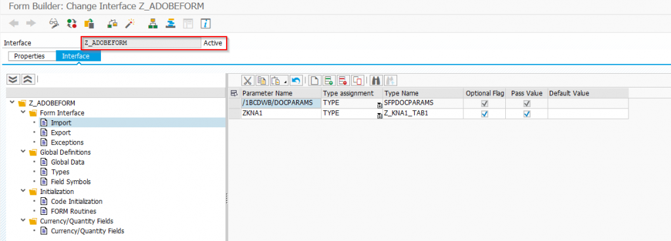
Task: Select the Export node in the tree
Action: tap(61, 133)
